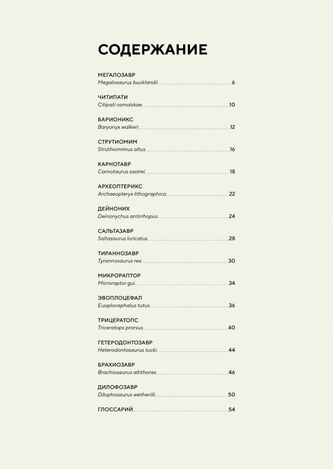Image resolution: width=333 pixels, height=469 pixels.
Task: Open the МЕГАЛОЗАВР chapter heading
Action: point(116,75)
